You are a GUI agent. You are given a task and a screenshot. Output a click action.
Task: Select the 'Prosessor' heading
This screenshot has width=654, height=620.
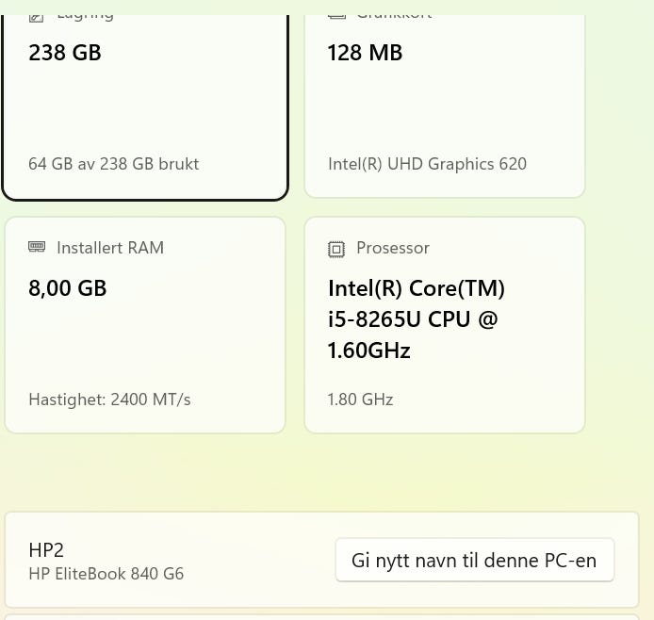pos(392,248)
